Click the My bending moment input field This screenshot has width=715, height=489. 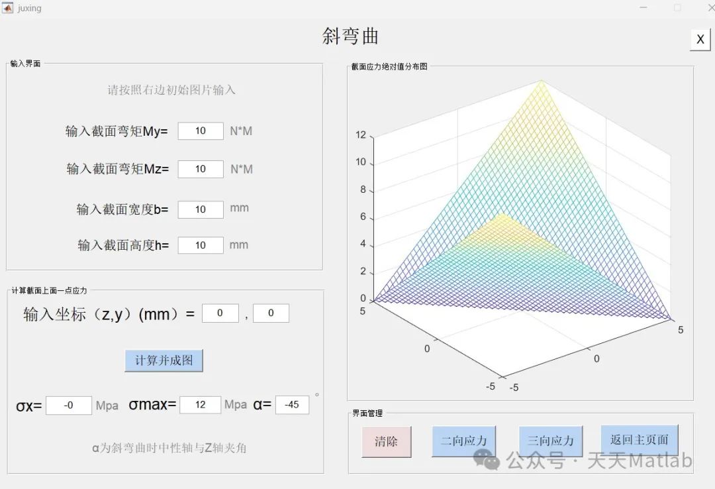[201, 131]
